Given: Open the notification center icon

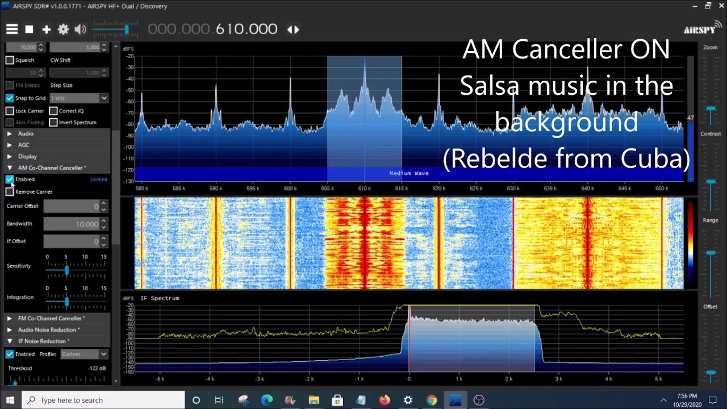Looking at the screenshot, I should tap(713, 400).
